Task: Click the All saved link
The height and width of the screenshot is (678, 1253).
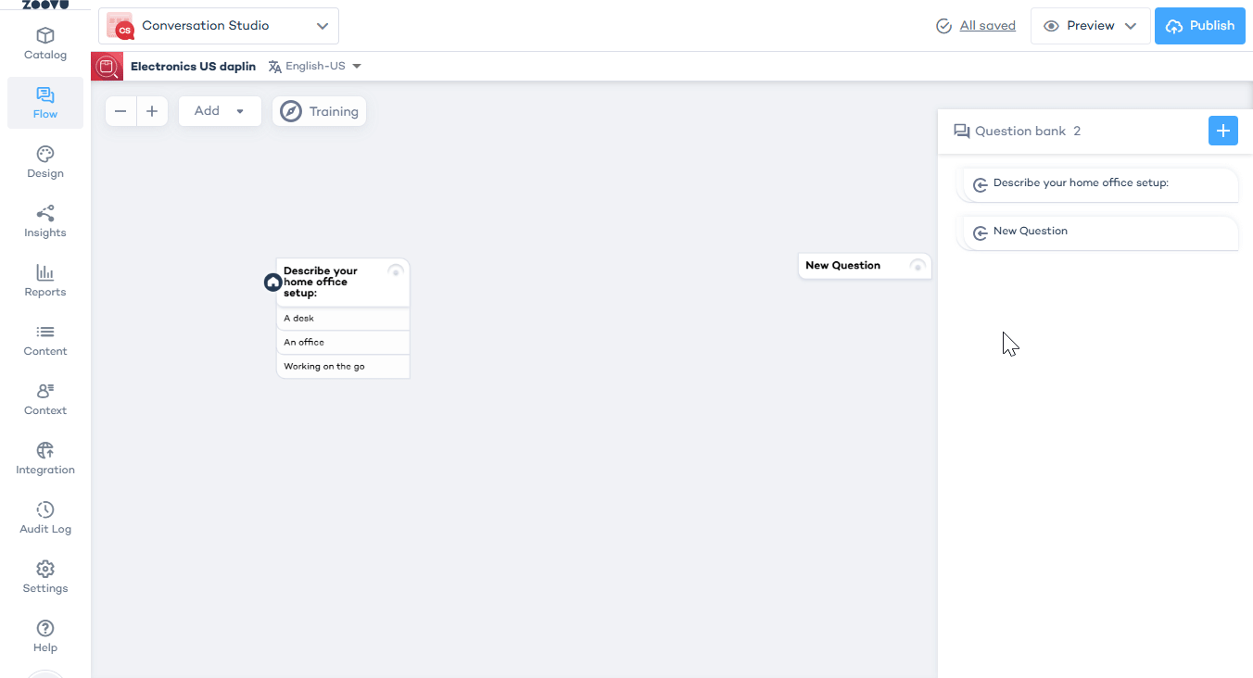Action: tap(987, 26)
